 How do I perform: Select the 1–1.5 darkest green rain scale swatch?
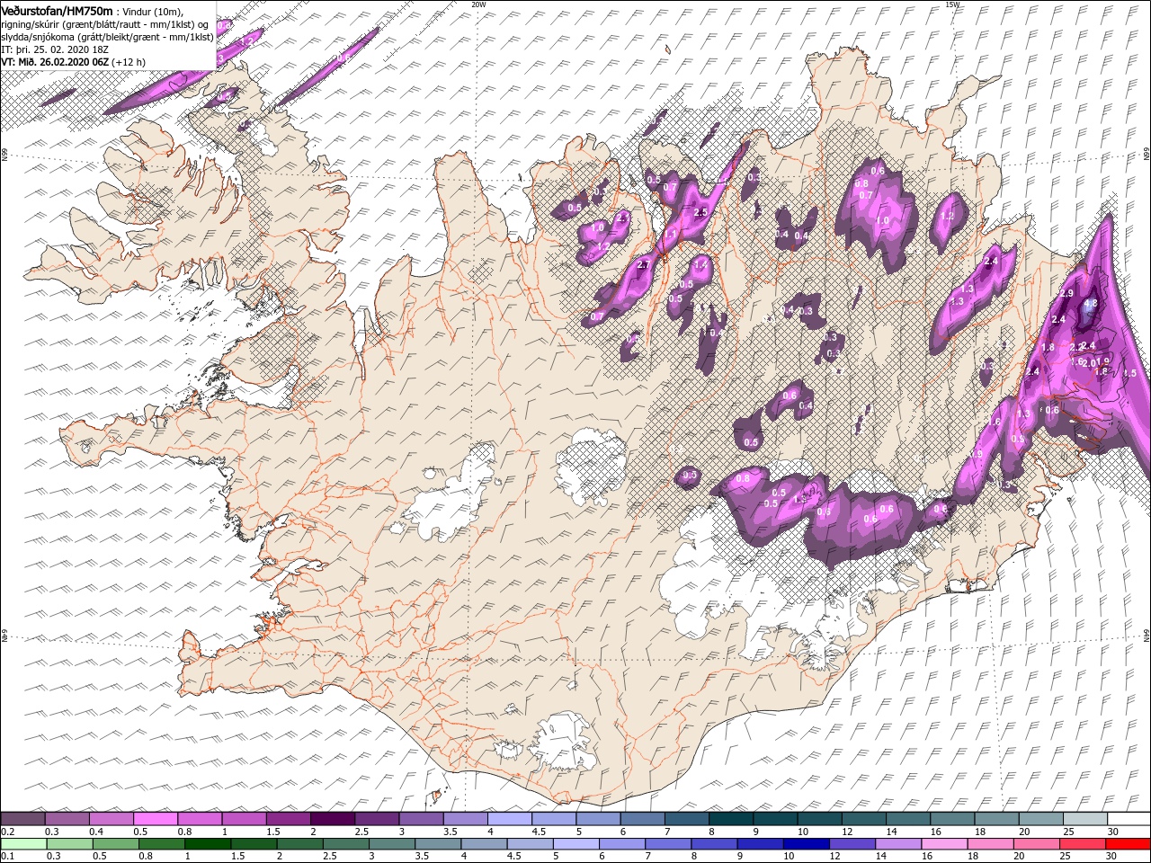(208, 844)
